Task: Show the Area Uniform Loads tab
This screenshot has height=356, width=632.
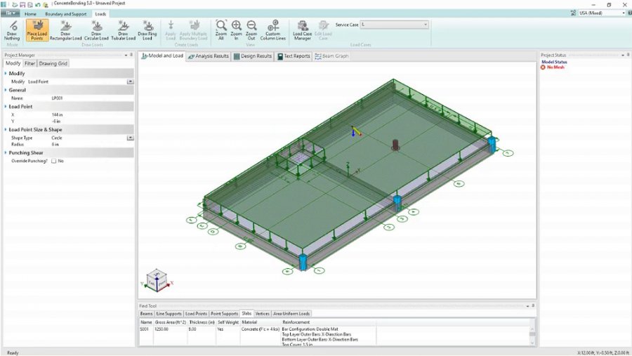Action: pyautogui.click(x=291, y=313)
